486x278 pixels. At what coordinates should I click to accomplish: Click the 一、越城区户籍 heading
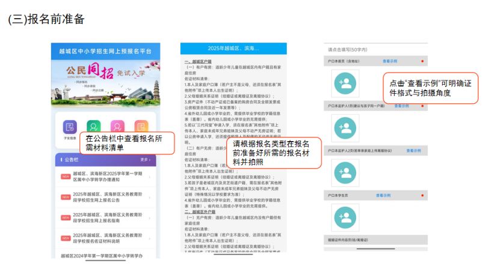pyautogui.click(x=198, y=61)
